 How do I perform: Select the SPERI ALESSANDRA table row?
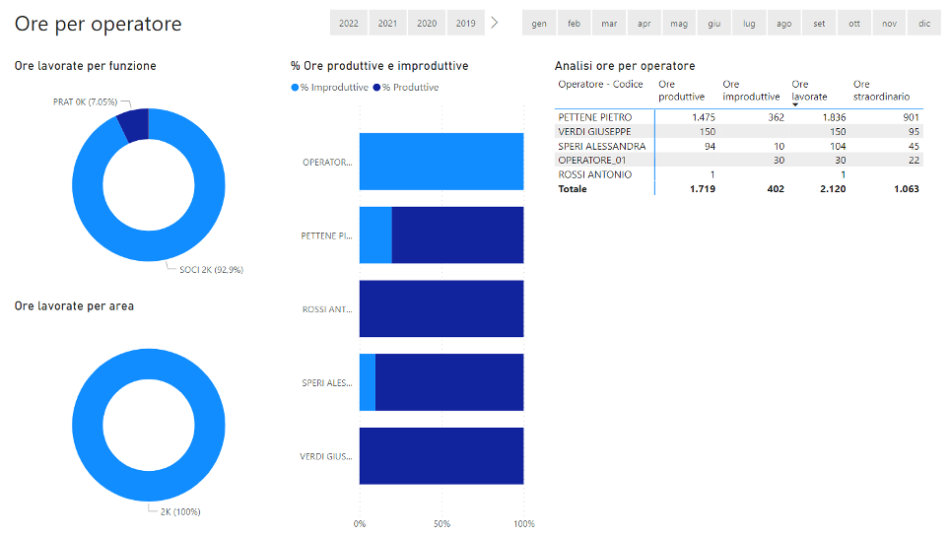click(602, 146)
